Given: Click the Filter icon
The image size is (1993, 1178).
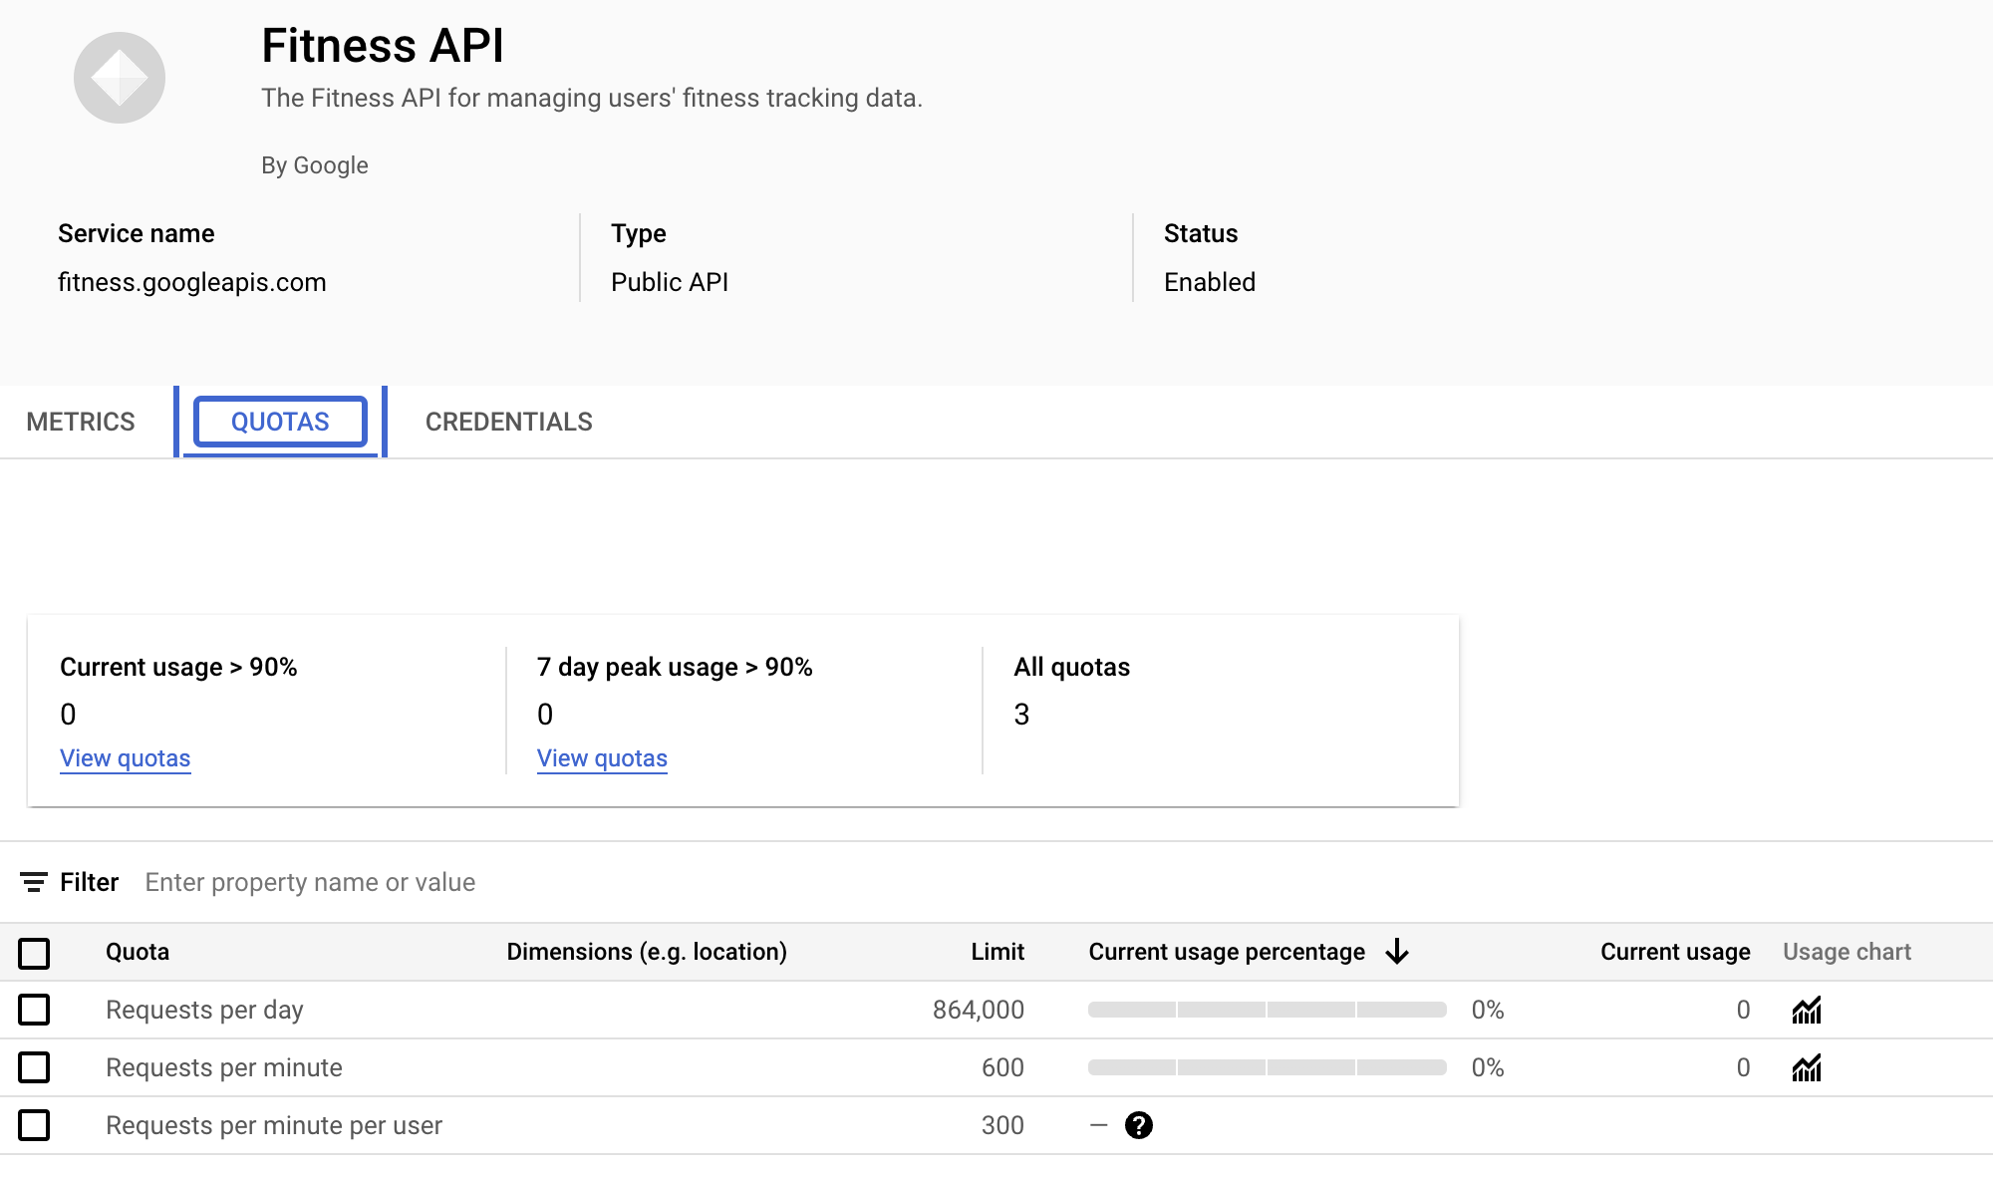Looking at the screenshot, I should (34, 882).
